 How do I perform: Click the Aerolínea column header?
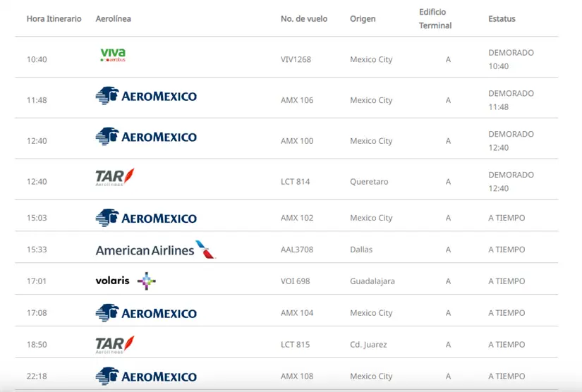[114, 19]
